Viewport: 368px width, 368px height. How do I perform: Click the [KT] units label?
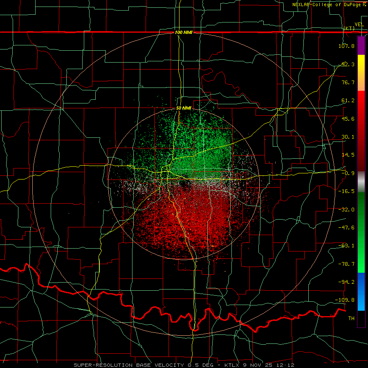click(349, 28)
